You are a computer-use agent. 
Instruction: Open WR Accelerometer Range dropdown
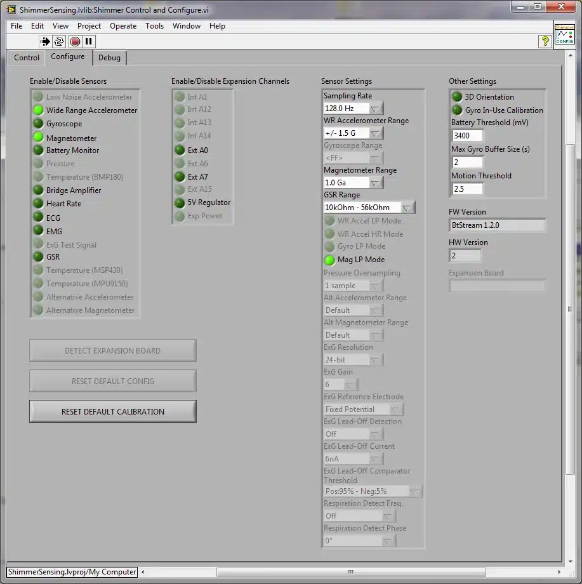click(375, 133)
